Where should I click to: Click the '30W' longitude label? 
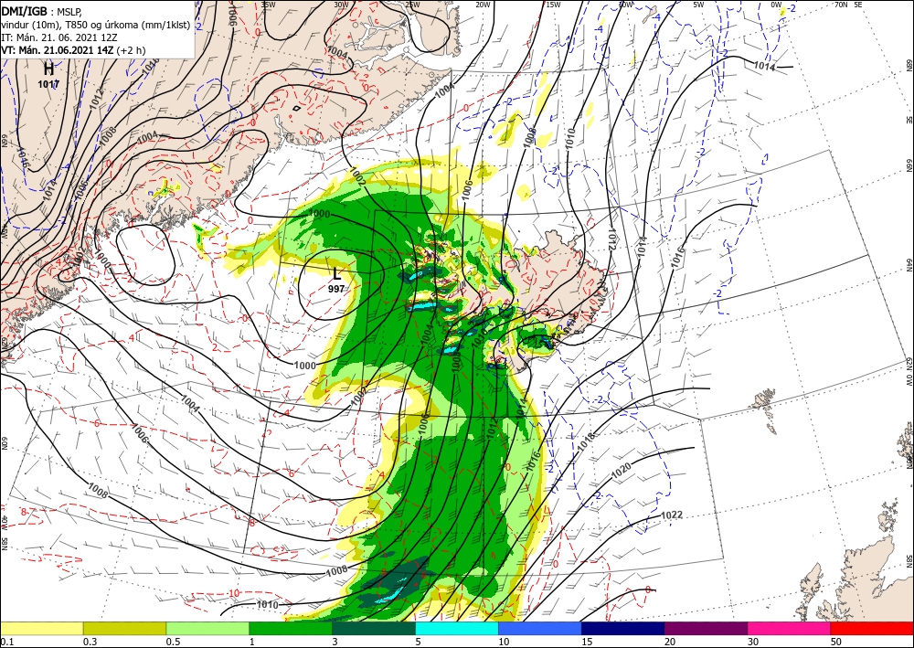[341, 5]
